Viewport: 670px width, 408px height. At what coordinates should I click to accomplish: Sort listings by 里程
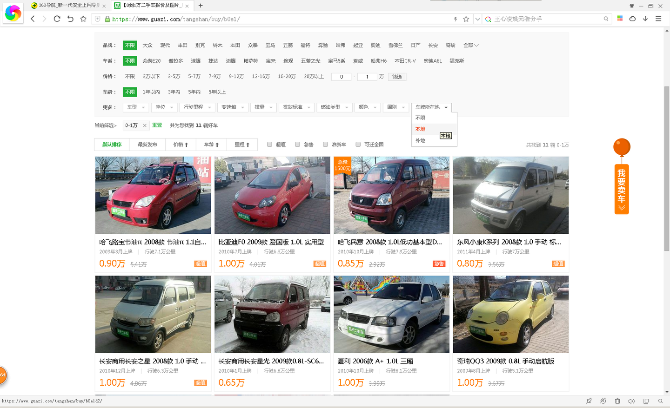pos(242,145)
